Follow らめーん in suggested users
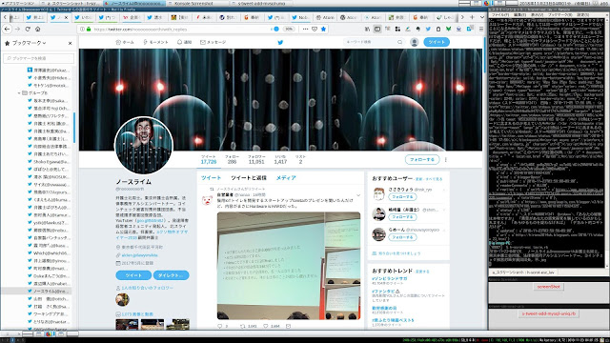 [402, 237]
